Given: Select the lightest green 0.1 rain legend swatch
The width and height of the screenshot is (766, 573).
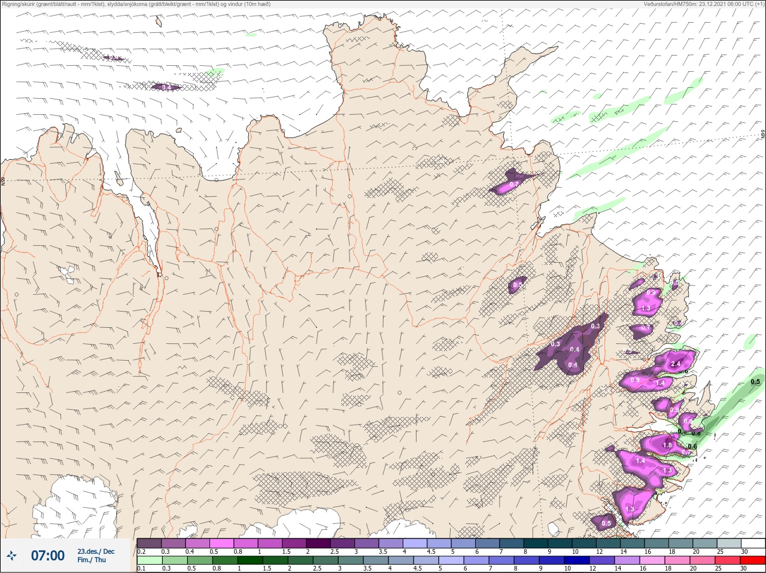Looking at the screenshot, I should click(149, 560).
